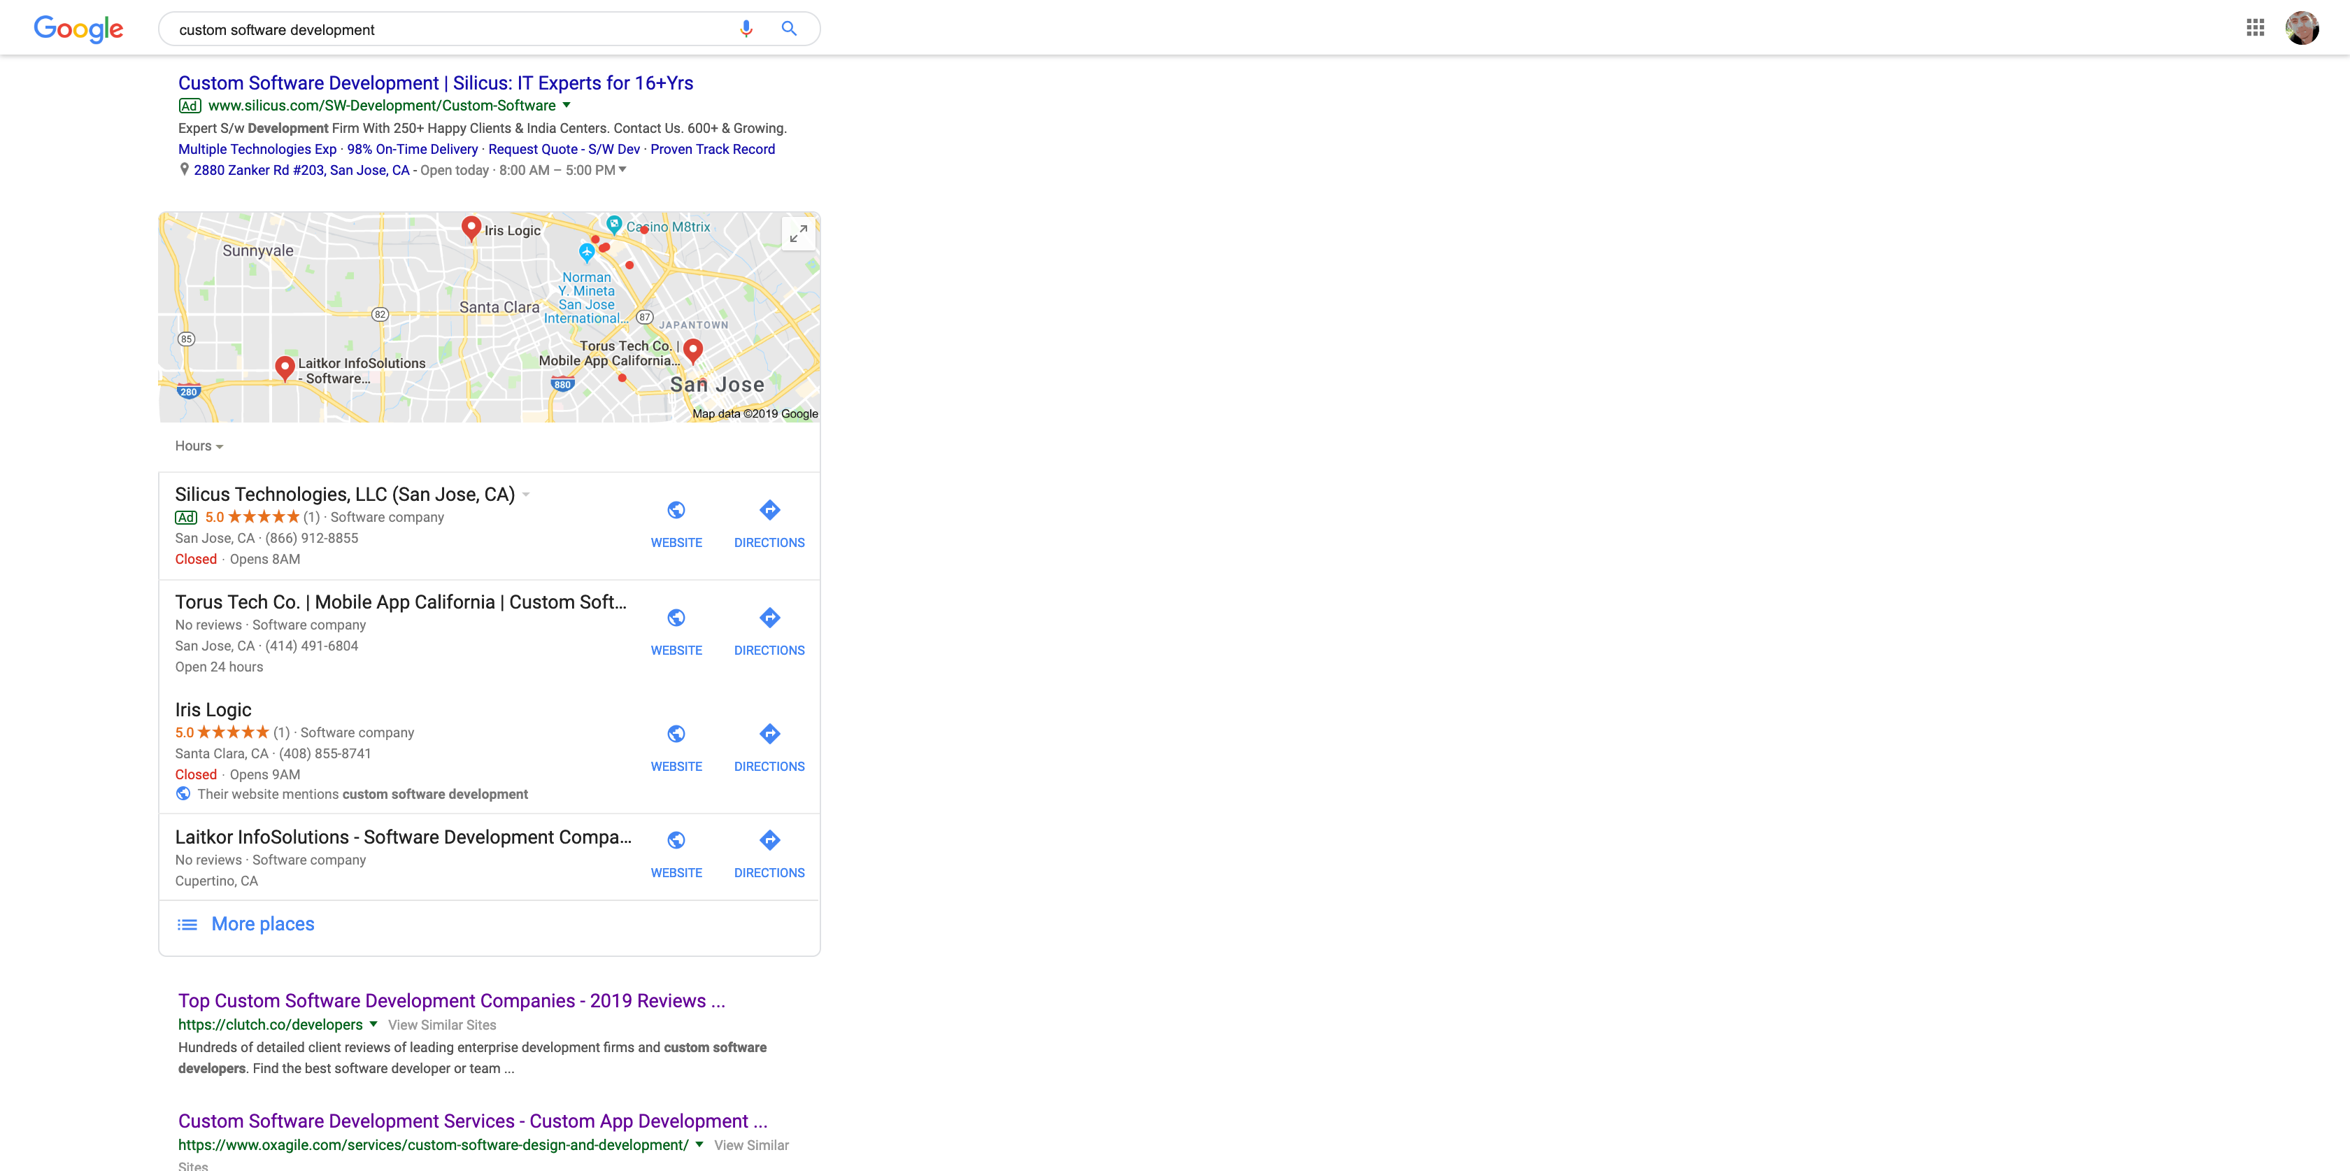Click the oxagile.com URL
The image size is (2350, 1171).
click(x=434, y=1144)
